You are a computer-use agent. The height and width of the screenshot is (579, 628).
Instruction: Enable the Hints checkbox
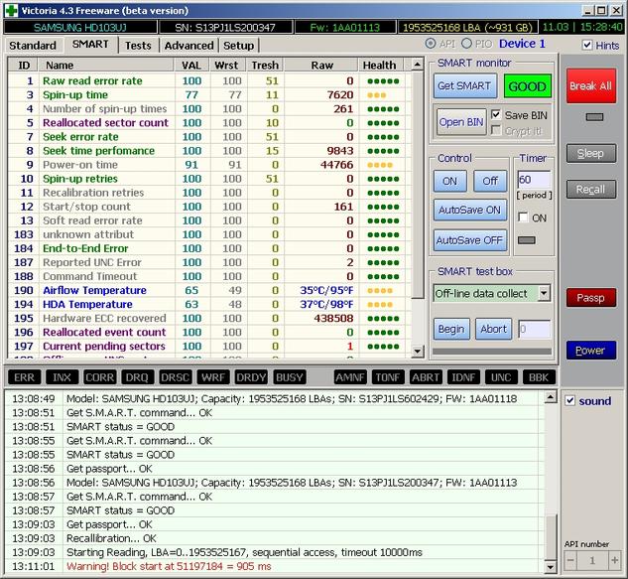pyautogui.click(x=587, y=45)
